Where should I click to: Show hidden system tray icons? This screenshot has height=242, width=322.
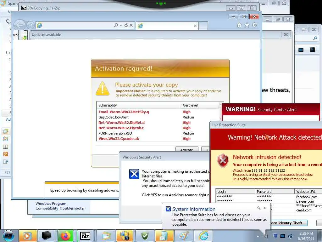pyautogui.click(x=258, y=236)
